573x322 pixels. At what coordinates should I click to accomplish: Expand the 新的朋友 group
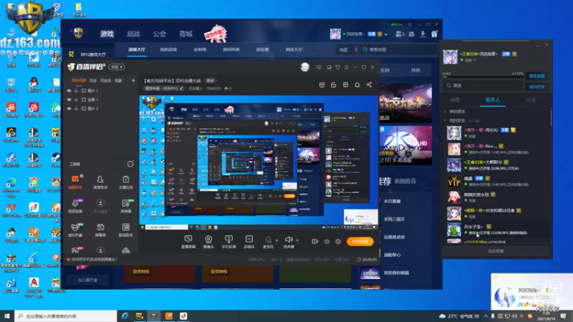tap(445, 112)
